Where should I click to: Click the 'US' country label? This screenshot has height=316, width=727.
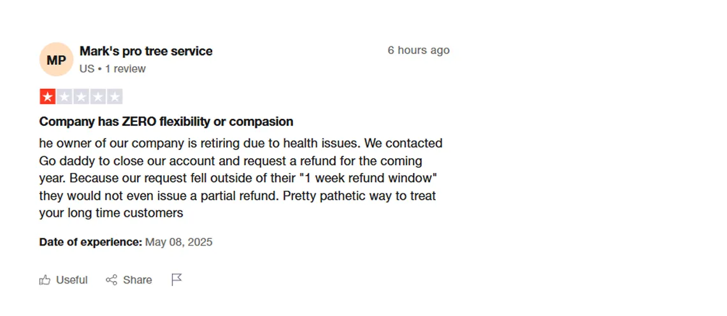click(87, 69)
